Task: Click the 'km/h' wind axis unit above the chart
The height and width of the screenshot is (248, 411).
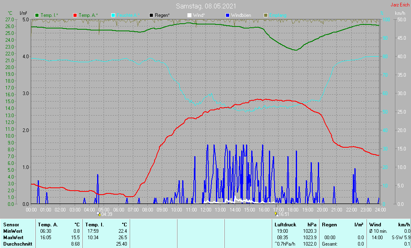Action: (400, 13)
